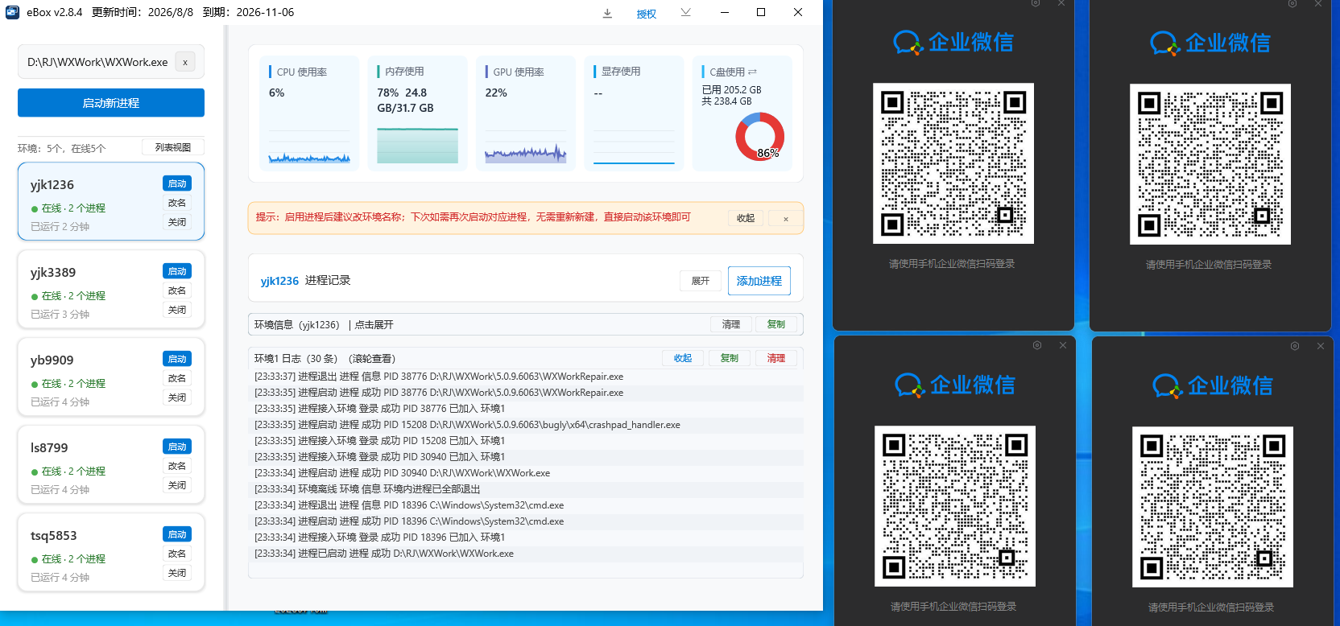Switch to 列表视图
1340x626 pixels.
click(173, 147)
